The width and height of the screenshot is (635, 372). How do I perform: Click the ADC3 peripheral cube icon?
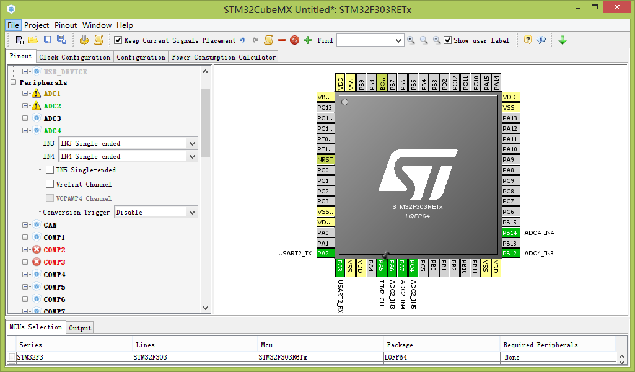point(37,118)
